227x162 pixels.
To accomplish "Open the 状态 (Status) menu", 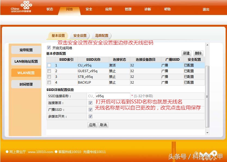I will 50,9.
